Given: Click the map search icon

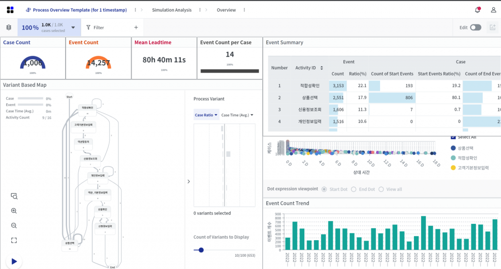Looking at the screenshot, I should point(14,196).
